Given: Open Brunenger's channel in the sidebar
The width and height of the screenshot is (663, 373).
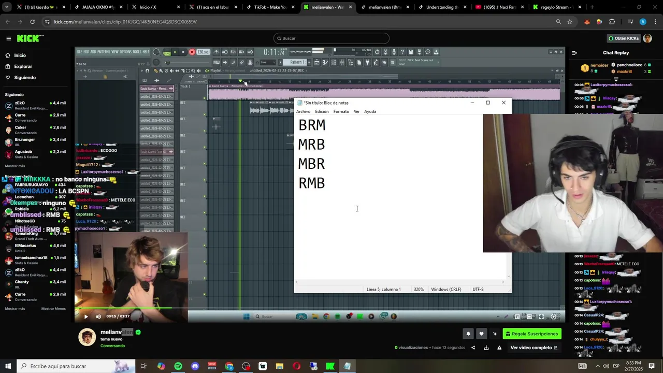Looking at the screenshot, I should pyautogui.click(x=36, y=142).
